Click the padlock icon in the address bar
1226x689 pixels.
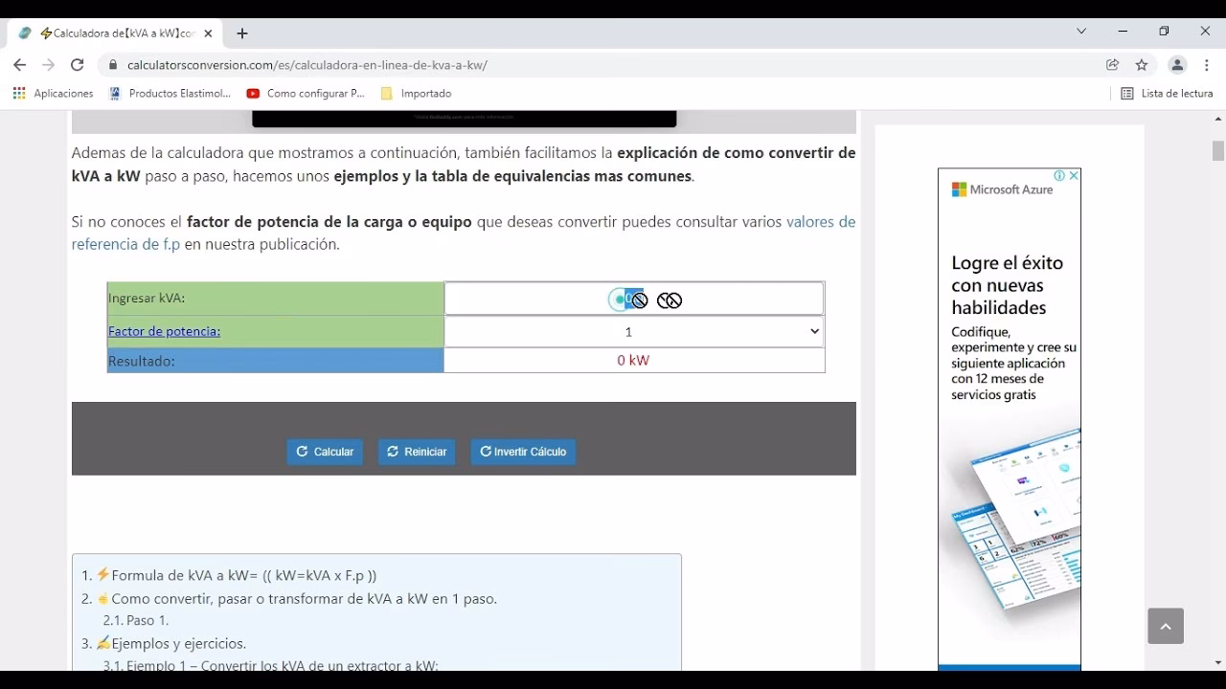pyautogui.click(x=113, y=65)
